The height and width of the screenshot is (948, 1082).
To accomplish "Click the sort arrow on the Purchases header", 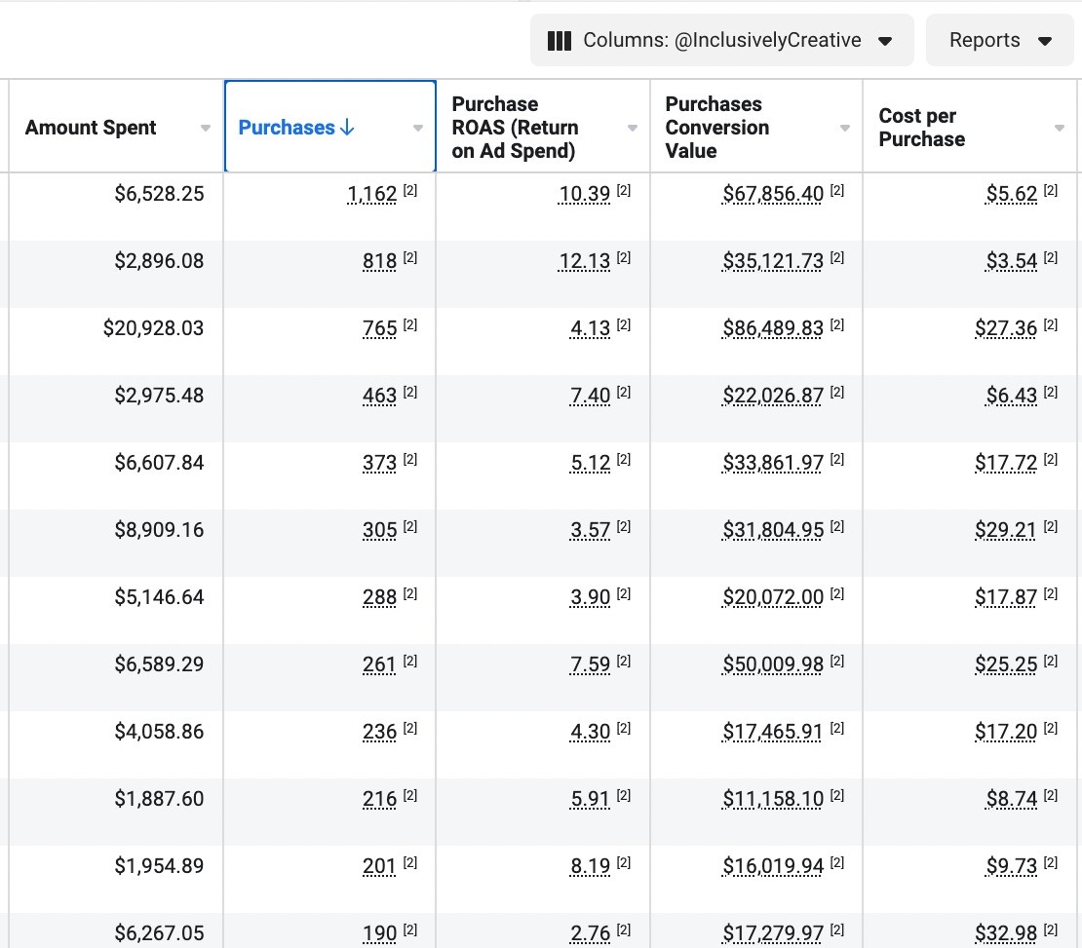I will pyautogui.click(x=348, y=128).
